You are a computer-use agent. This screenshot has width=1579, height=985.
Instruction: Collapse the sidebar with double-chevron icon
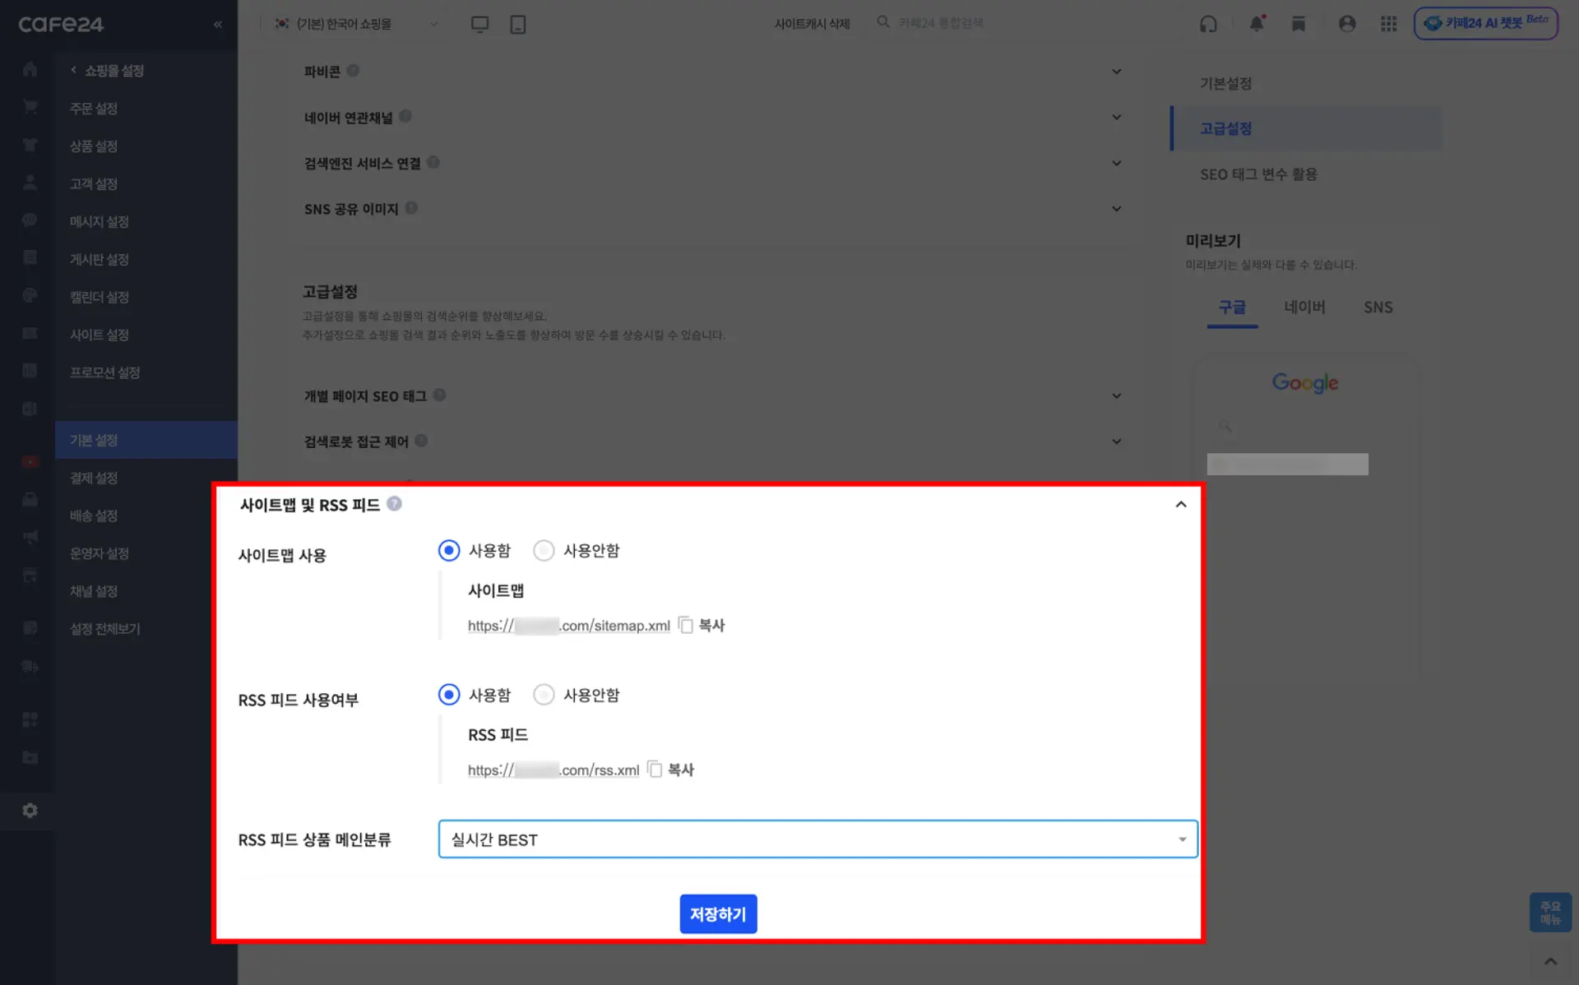pyautogui.click(x=218, y=25)
